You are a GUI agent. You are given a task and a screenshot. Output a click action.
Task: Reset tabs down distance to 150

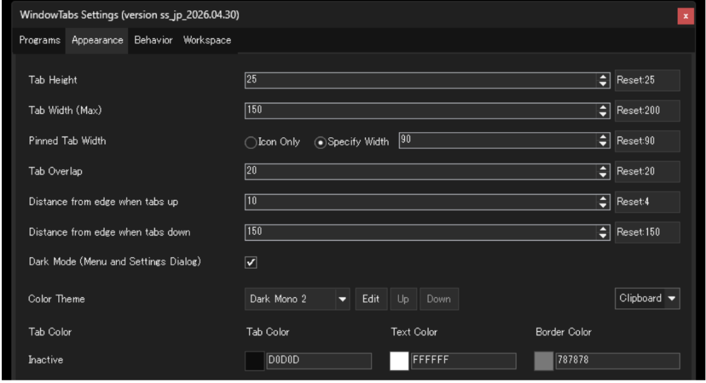[x=647, y=232]
